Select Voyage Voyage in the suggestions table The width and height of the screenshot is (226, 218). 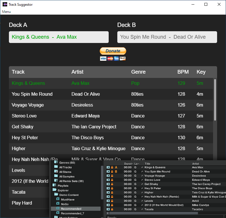111,105
